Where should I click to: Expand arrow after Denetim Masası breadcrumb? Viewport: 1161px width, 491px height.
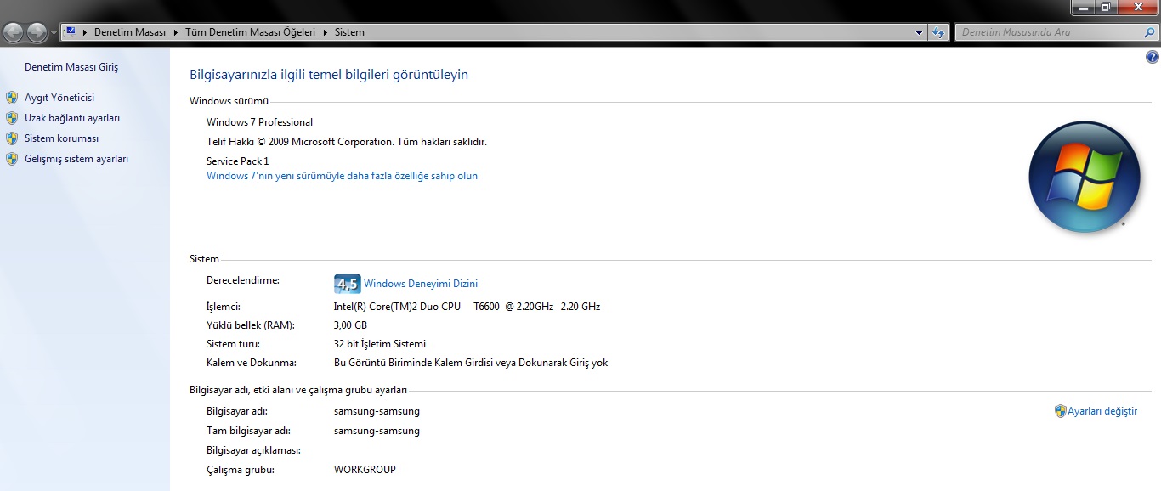point(176,32)
